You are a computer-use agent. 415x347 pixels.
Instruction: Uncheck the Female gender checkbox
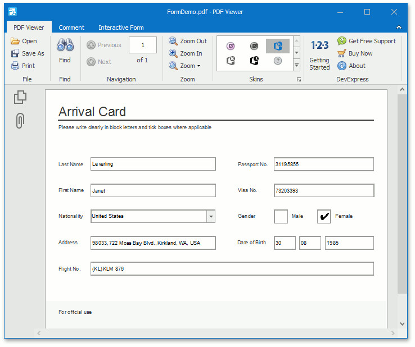(x=324, y=216)
